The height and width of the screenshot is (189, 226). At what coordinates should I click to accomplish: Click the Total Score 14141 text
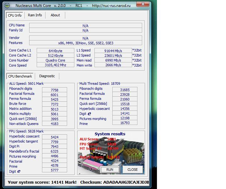tap(100, 157)
